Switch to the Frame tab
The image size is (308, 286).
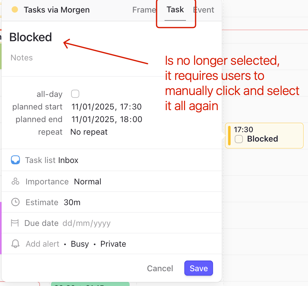pyautogui.click(x=144, y=10)
